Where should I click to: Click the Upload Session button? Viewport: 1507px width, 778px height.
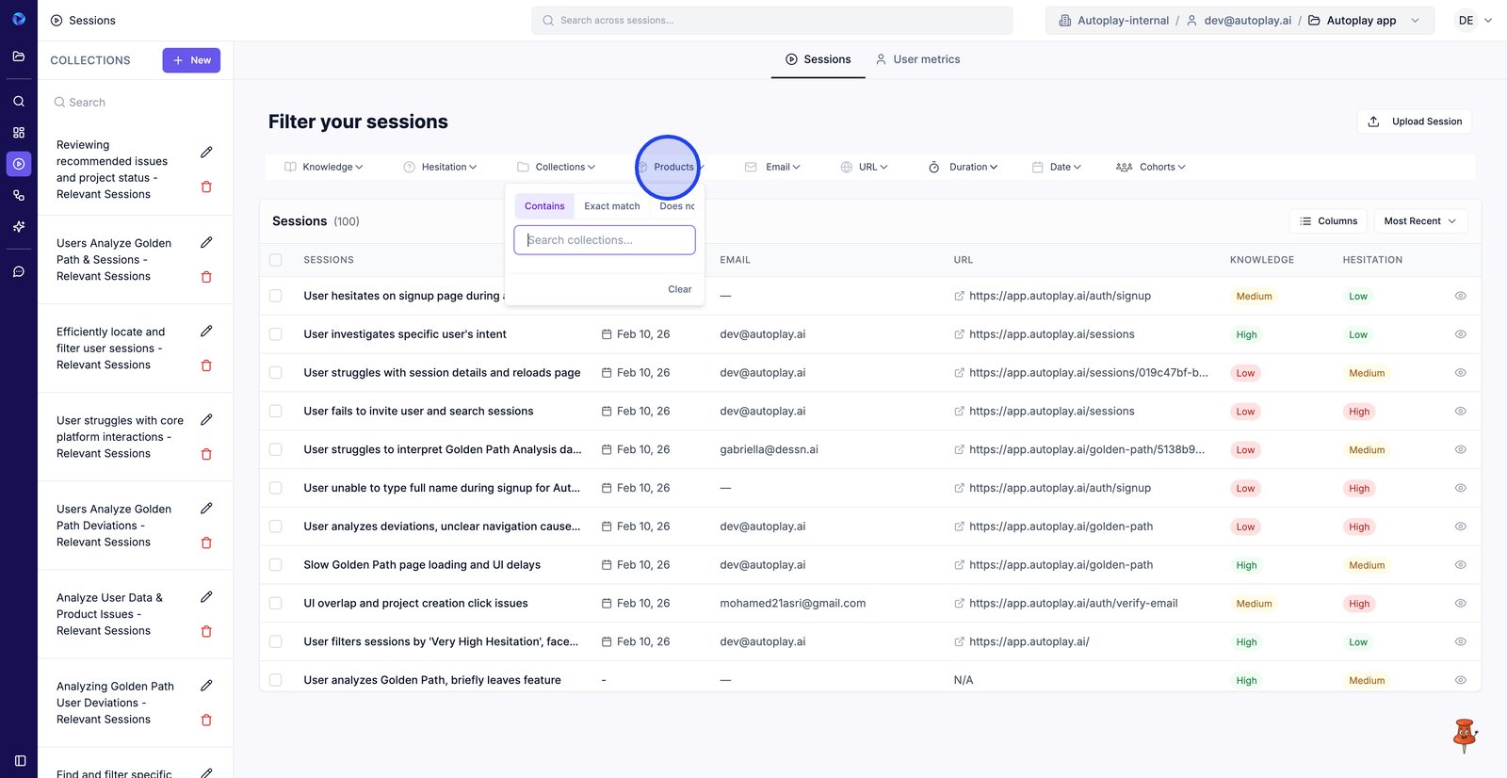coord(1415,122)
